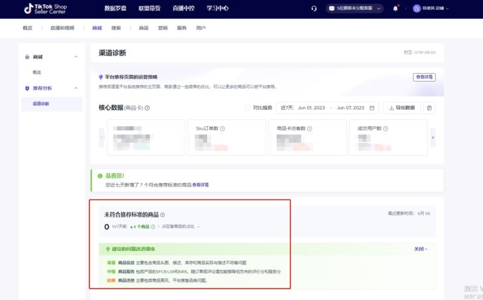Click the 导出数据 export button
The image size is (483, 300).
(x=402, y=108)
